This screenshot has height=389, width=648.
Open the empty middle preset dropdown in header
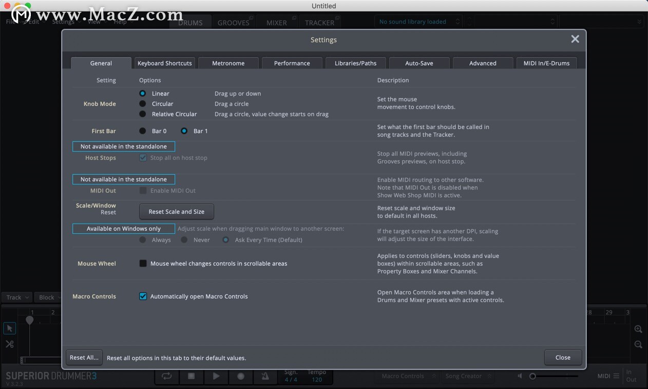[516, 22]
